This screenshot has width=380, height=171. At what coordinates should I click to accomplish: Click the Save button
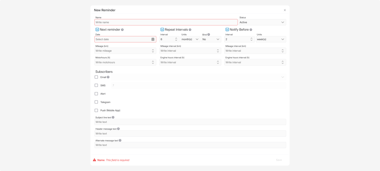(279, 160)
